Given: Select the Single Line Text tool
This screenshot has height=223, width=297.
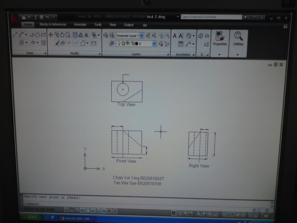Looking at the screenshot, I should pyautogui.click(x=181, y=36).
